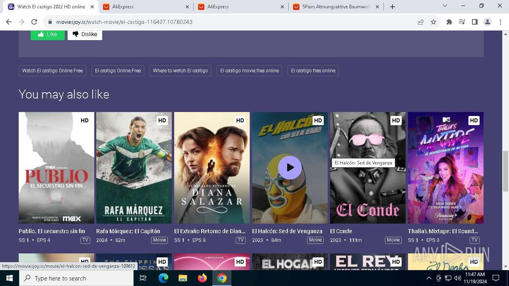Click the Chrome taskbar icon
509x286 pixels.
tap(222, 278)
